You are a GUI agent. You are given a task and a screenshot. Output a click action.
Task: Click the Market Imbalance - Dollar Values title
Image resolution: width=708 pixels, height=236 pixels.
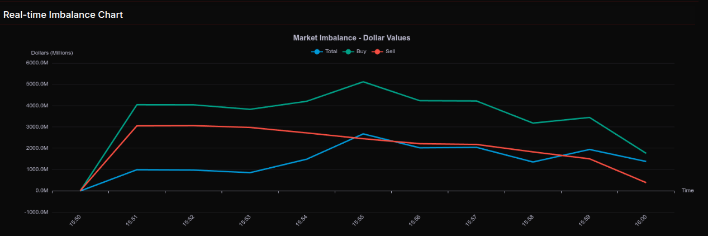[x=352, y=38]
